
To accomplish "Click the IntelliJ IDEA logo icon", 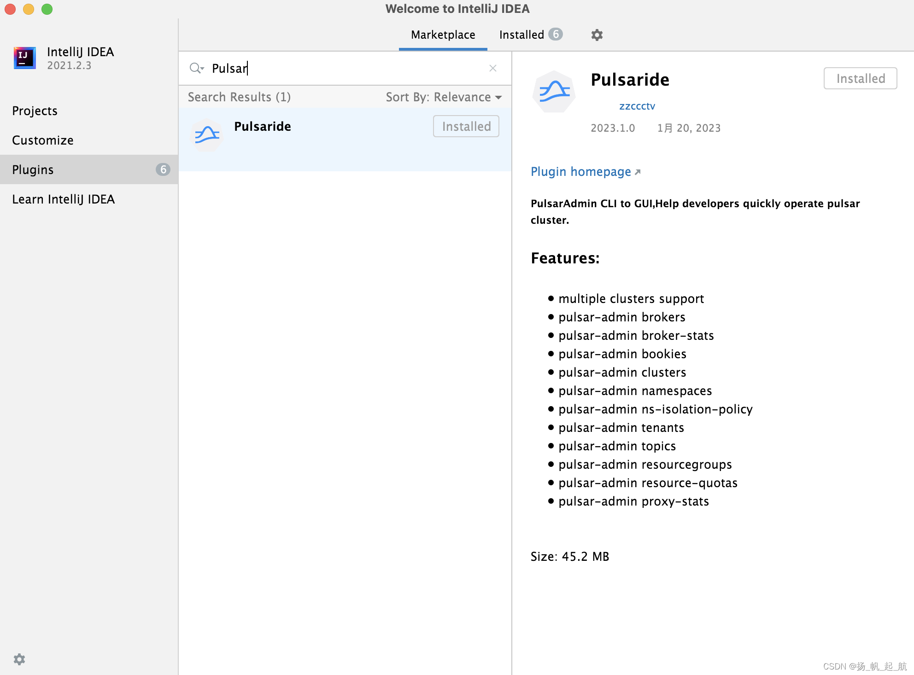I will pos(25,58).
